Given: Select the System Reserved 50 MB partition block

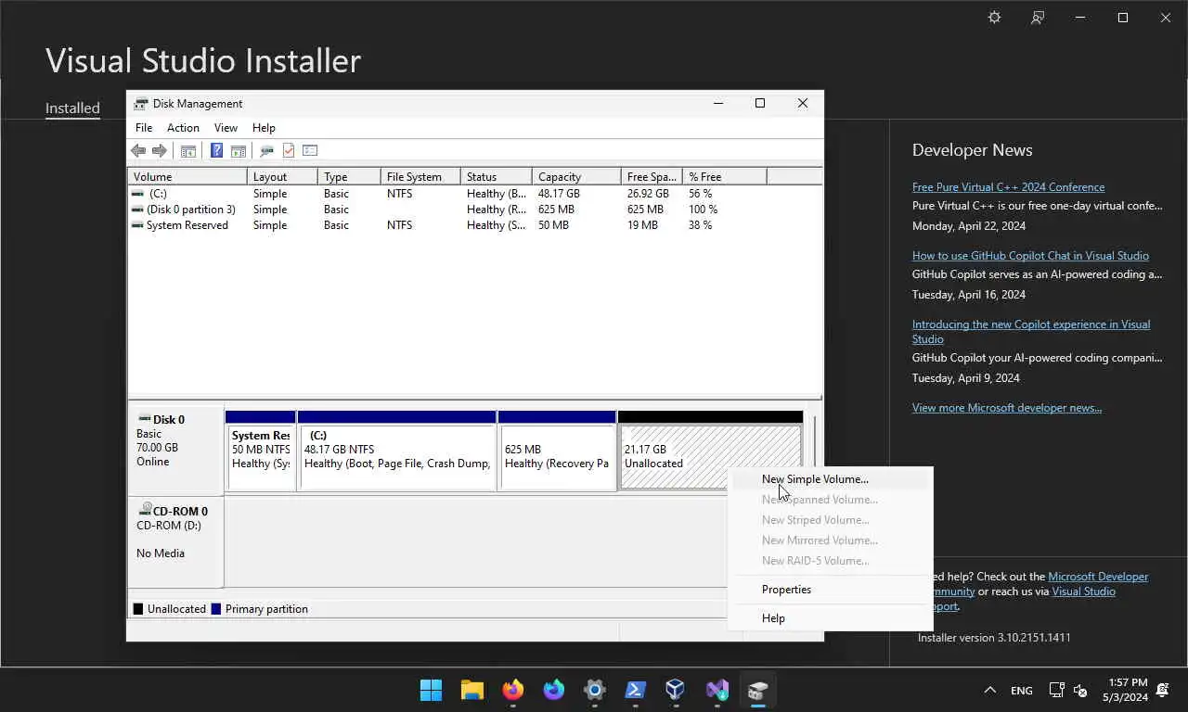Looking at the screenshot, I should (261, 451).
